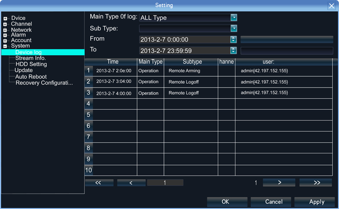This screenshot has height=209, width=339.
Task: Click the bar right of the From field
Action: coord(287,40)
